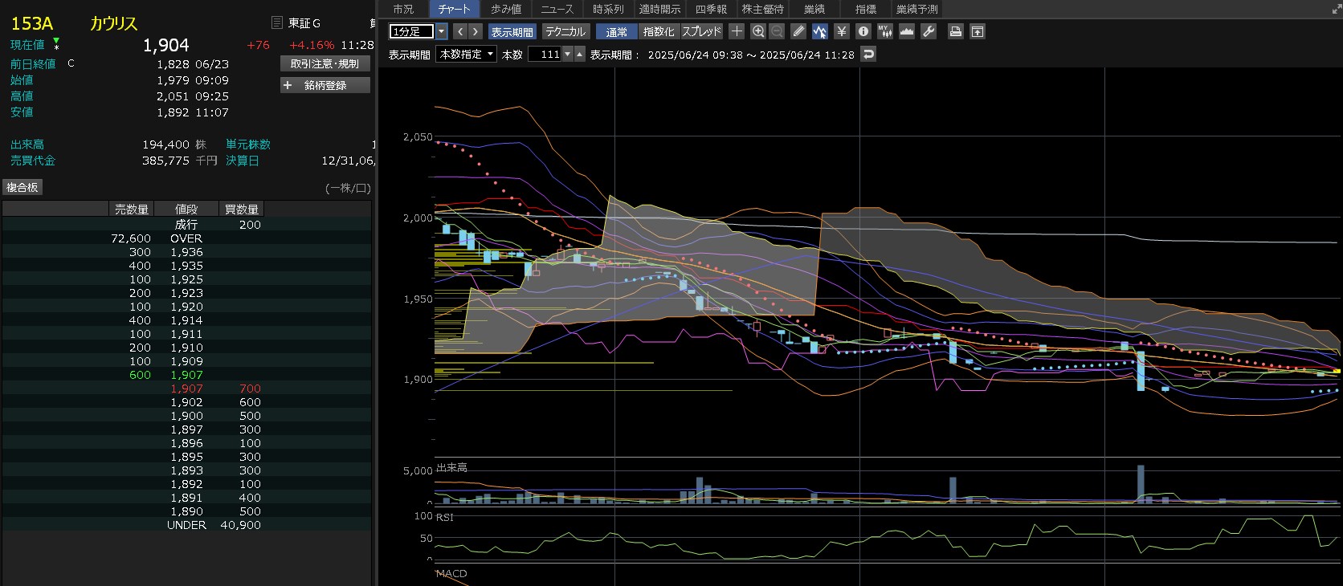
Task: Click the UNDER row showing 40,900
Action: (x=186, y=525)
